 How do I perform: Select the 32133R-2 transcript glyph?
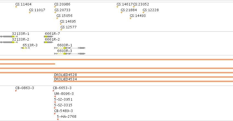[9, 42]
